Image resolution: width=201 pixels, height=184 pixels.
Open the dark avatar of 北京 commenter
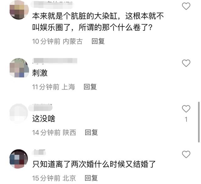19,159
